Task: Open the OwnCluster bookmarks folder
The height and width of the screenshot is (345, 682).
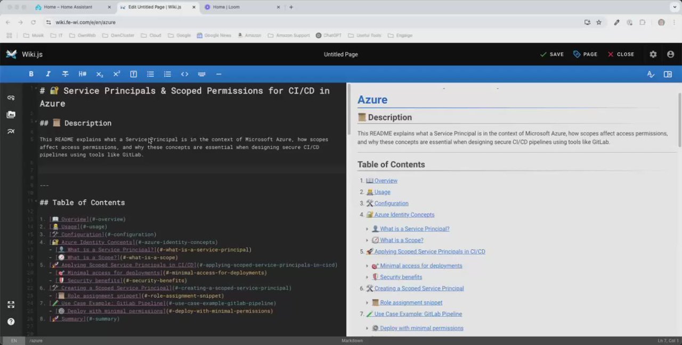Action: point(118,36)
